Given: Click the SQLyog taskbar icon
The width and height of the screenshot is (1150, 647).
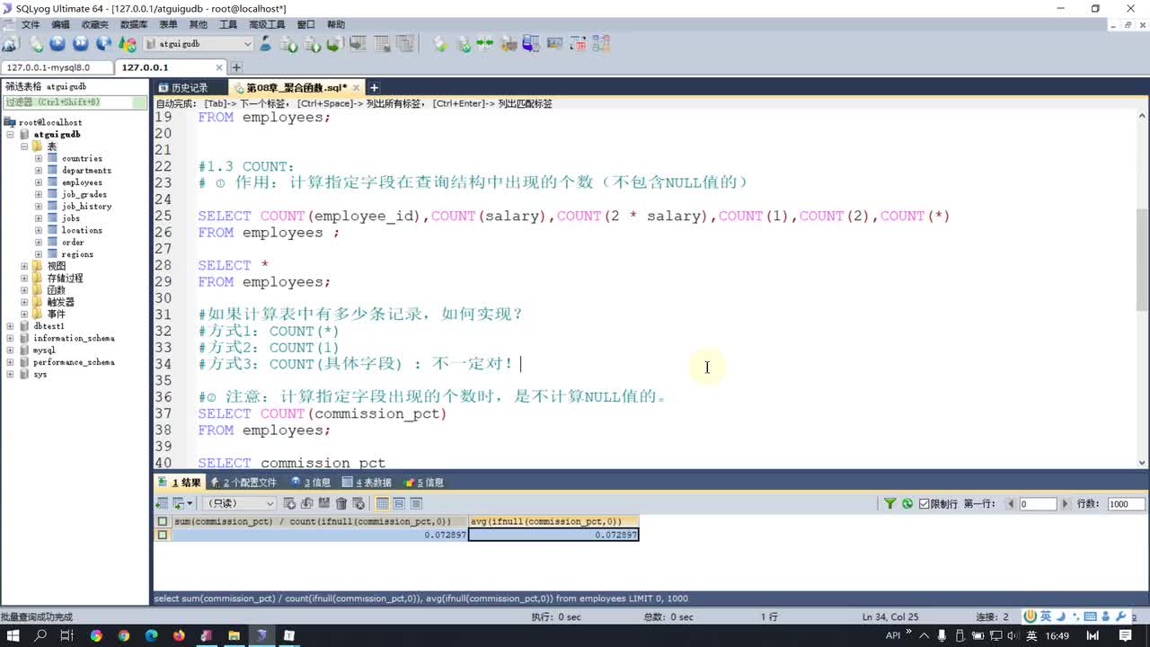Looking at the screenshot, I should click(x=261, y=635).
